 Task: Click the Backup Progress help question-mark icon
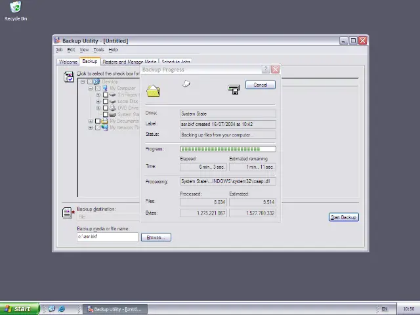click(266, 70)
